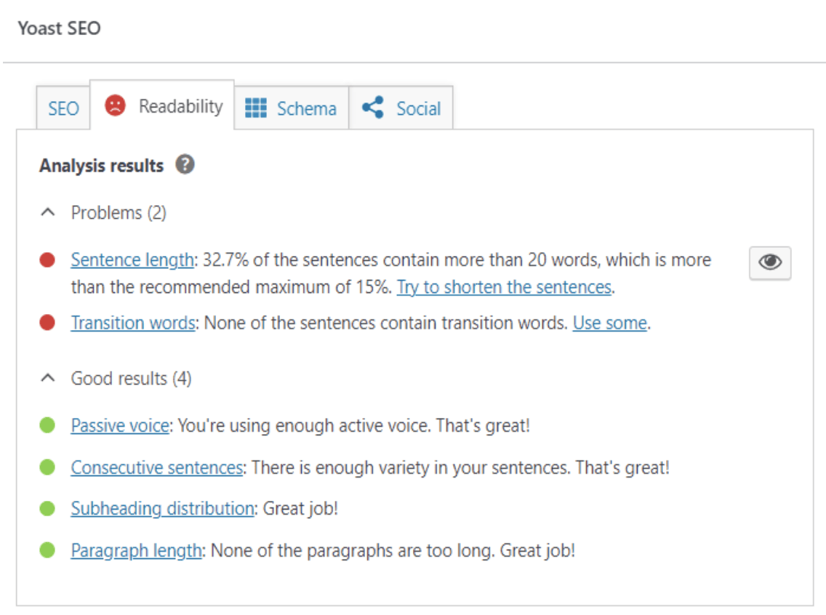Open the Consecutive sentences link

(157, 467)
